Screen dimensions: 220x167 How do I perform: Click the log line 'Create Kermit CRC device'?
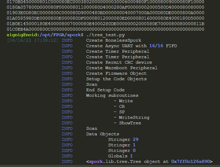pos(119,62)
